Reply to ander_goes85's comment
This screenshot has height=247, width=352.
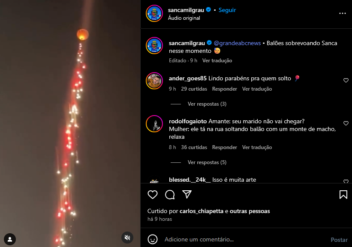pyautogui.click(x=225, y=89)
